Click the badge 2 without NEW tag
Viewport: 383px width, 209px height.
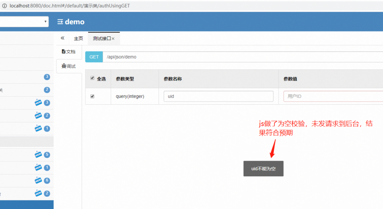click(x=47, y=90)
